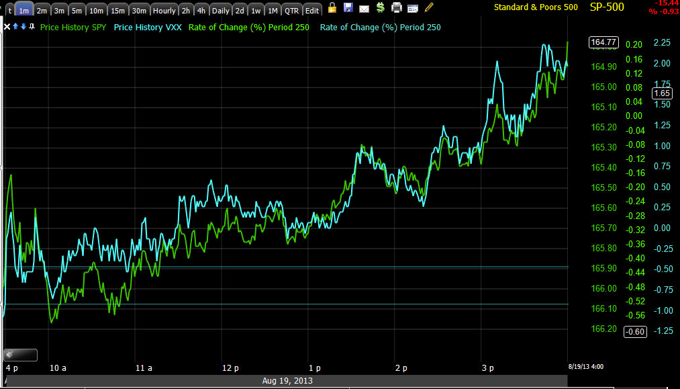Click the 8/19/13 4:00 timestamp label
The width and height of the screenshot is (680, 389).
[x=585, y=366]
